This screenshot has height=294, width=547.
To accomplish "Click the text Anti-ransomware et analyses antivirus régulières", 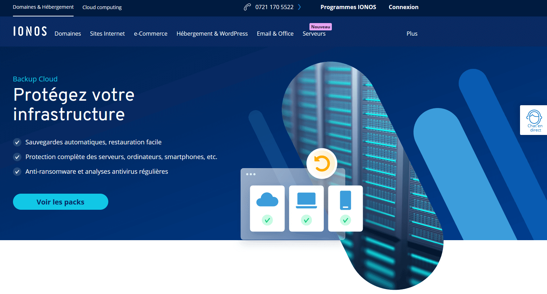I will point(97,172).
